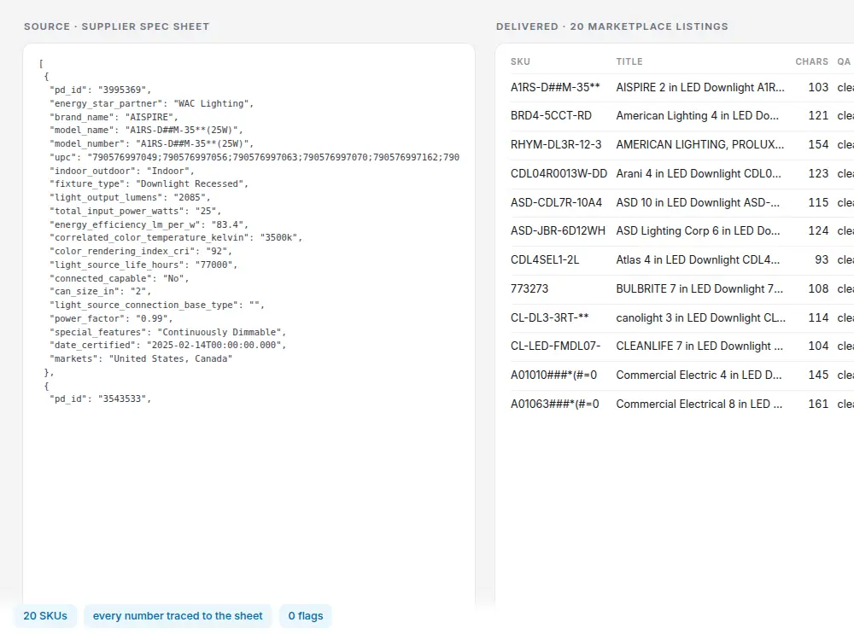Click the "correlated_color_temperature_kelvin" line

tap(175, 238)
